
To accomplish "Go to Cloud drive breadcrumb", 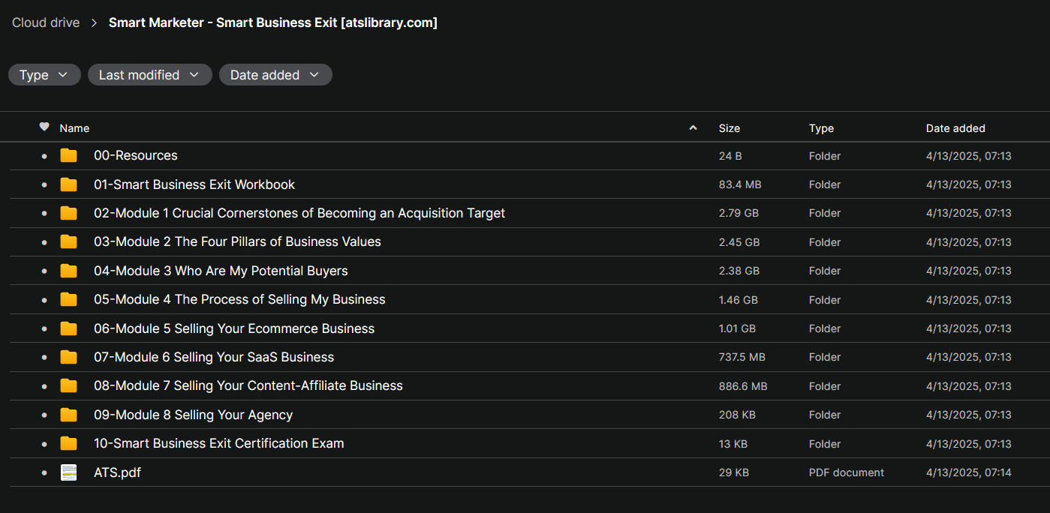I will point(46,22).
